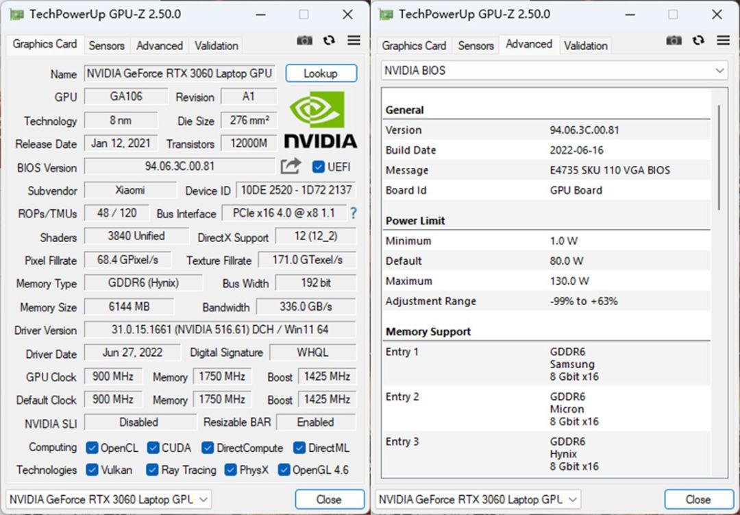Click the NVIDIA SLI Disabled field

140,422
